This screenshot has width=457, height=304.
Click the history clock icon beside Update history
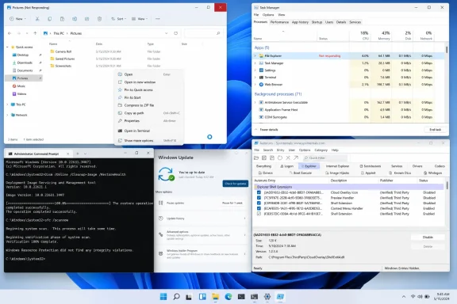[160, 218]
